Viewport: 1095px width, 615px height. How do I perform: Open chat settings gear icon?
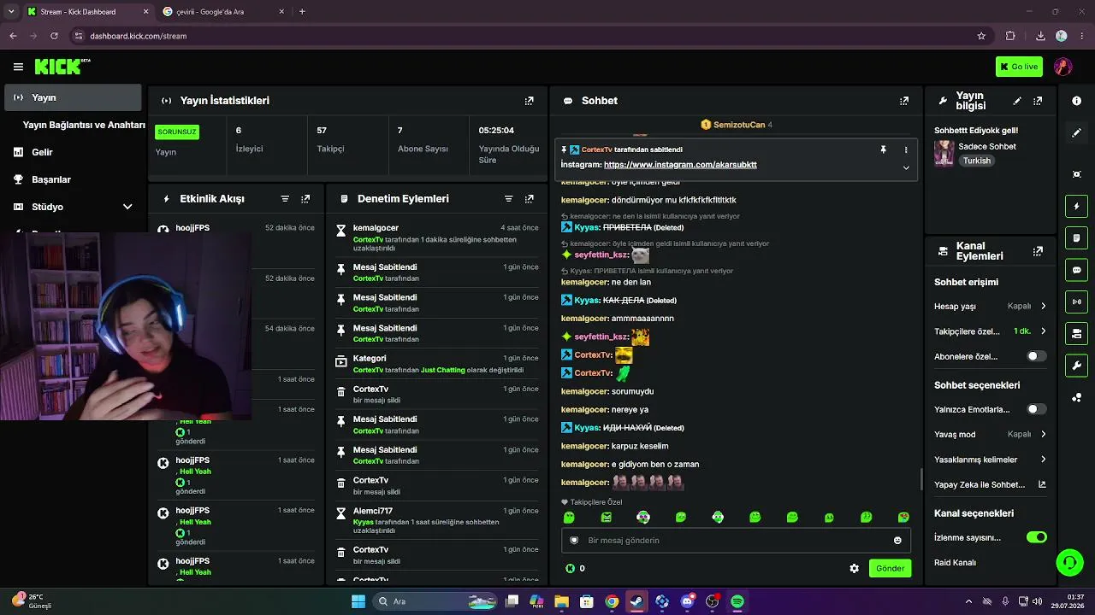click(854, 568)
